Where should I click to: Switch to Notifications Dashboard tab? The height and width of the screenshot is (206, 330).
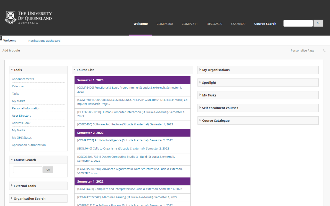pos(44,41)
